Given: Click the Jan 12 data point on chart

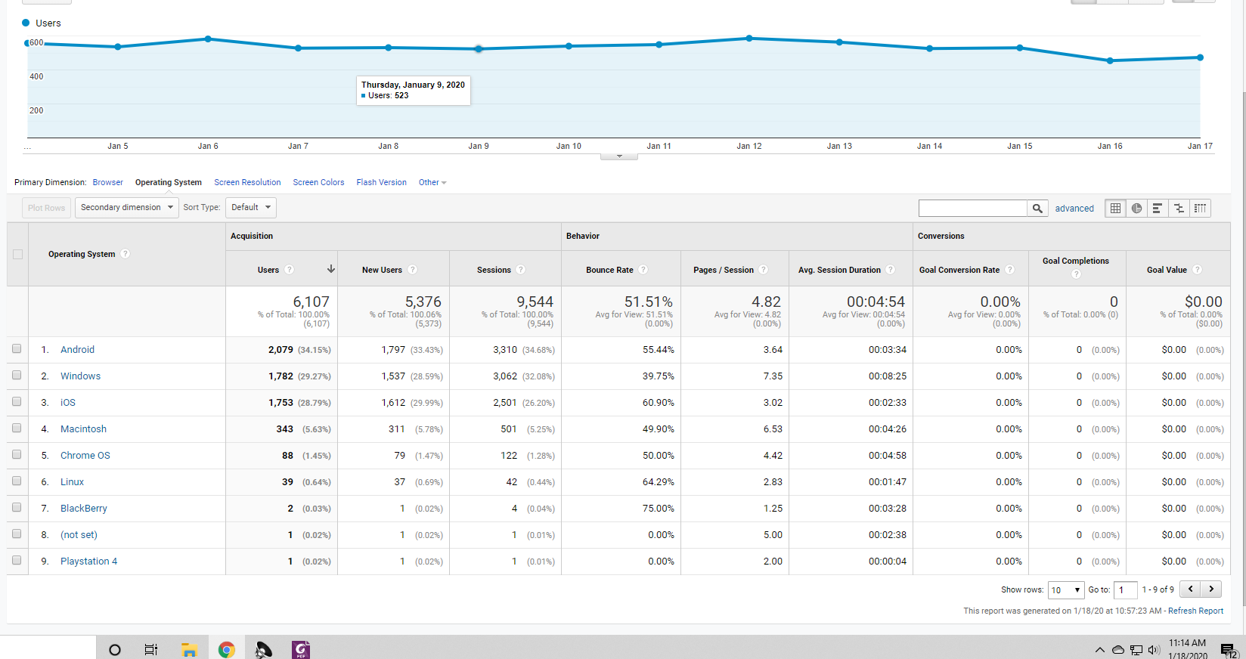Looking at the screenshot, I should point(749,38).
